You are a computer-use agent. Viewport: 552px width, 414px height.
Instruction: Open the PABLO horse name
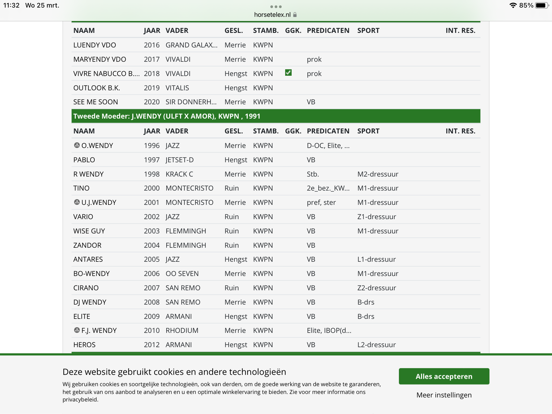coord(84,160)
